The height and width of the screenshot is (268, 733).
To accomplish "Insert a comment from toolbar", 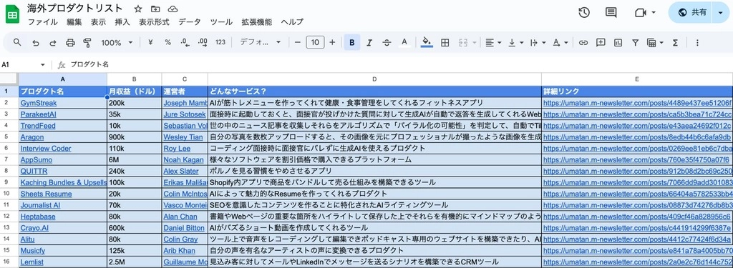I will (x=601, y=42).
